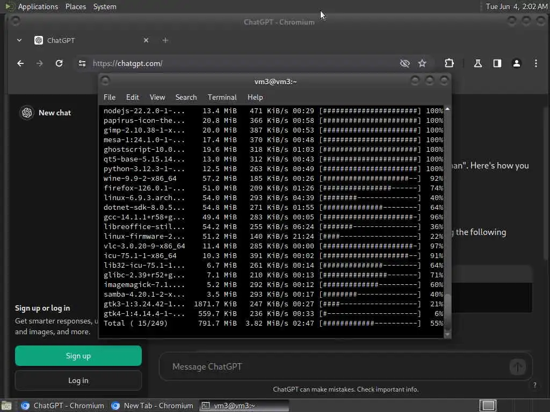This screenshot has width=550, height=412.
Task: Click the Applications menu logo icon
Action: point(9,6)
